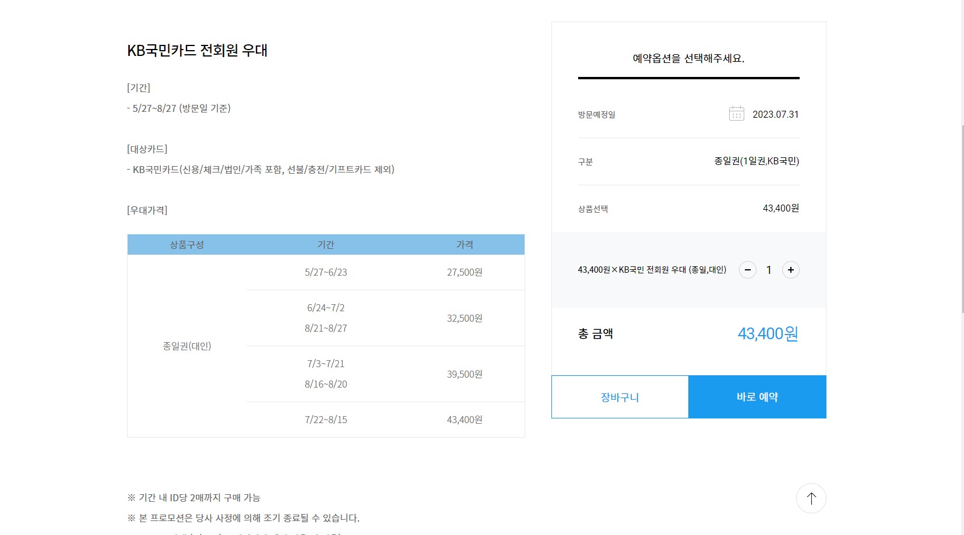Image resolution: width=964 pixels, height=535 pixels.
Task: Click the 총 금액 label
Action: (596, 334)
